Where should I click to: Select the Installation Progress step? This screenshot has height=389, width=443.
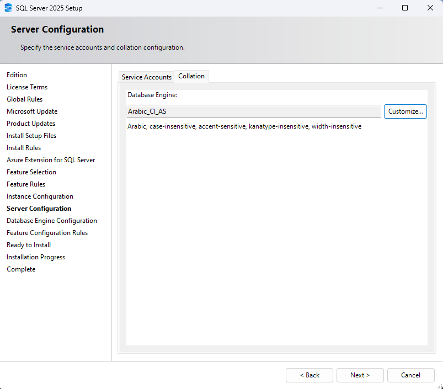pos(35,257)
